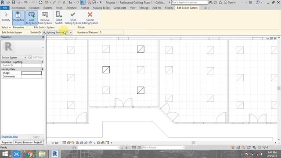Click the highlighted light fixture at top of middle room
Image resolution: width=281 pixels, height=158 pixels.
click(x=140, y=49)
